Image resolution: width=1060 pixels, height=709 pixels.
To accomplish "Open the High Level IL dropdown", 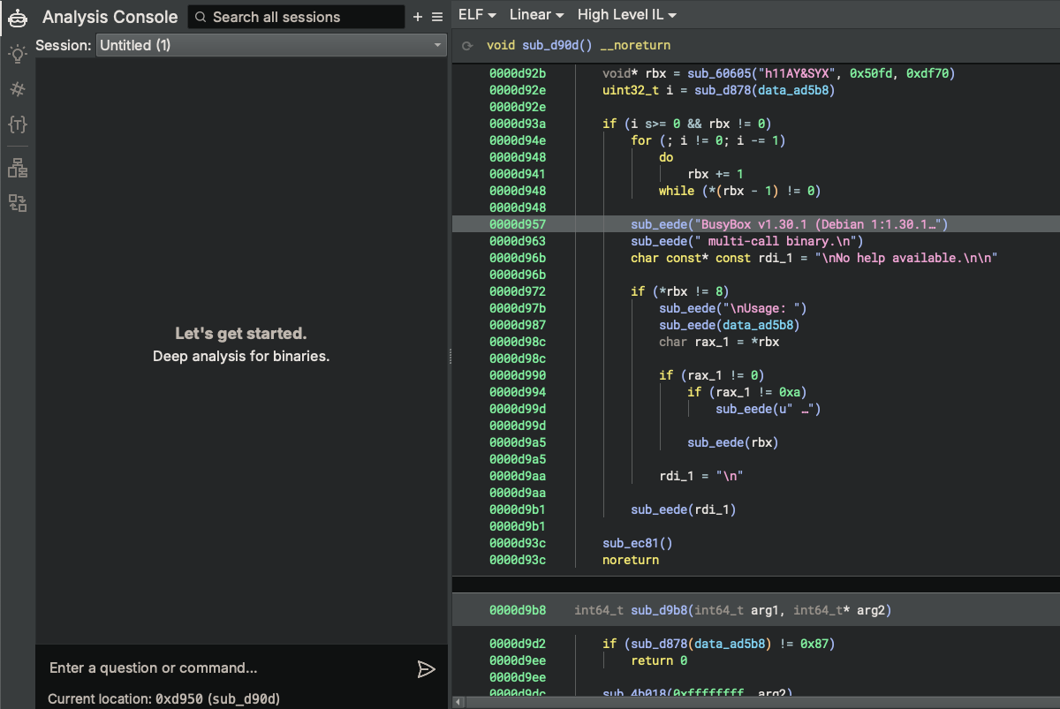I will (x=627, y=15).
